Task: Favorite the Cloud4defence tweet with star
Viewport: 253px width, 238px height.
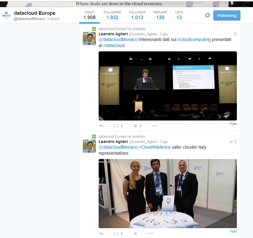Action: (135, 233)
